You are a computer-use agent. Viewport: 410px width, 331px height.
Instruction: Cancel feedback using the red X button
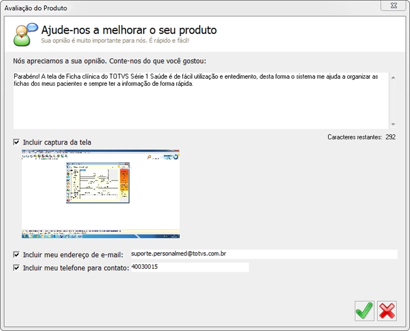(387, 310)
